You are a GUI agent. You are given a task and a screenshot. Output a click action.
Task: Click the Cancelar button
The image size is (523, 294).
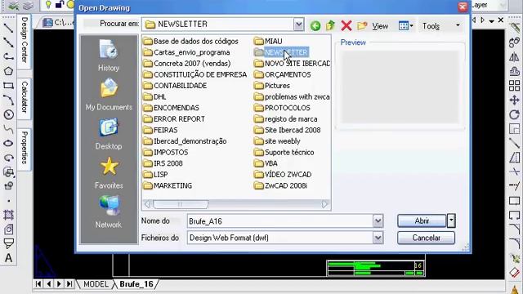(426, 238)
